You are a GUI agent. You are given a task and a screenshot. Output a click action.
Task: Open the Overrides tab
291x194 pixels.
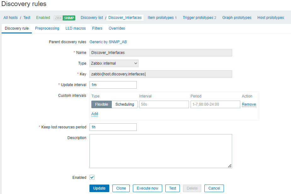click(117, 28)
